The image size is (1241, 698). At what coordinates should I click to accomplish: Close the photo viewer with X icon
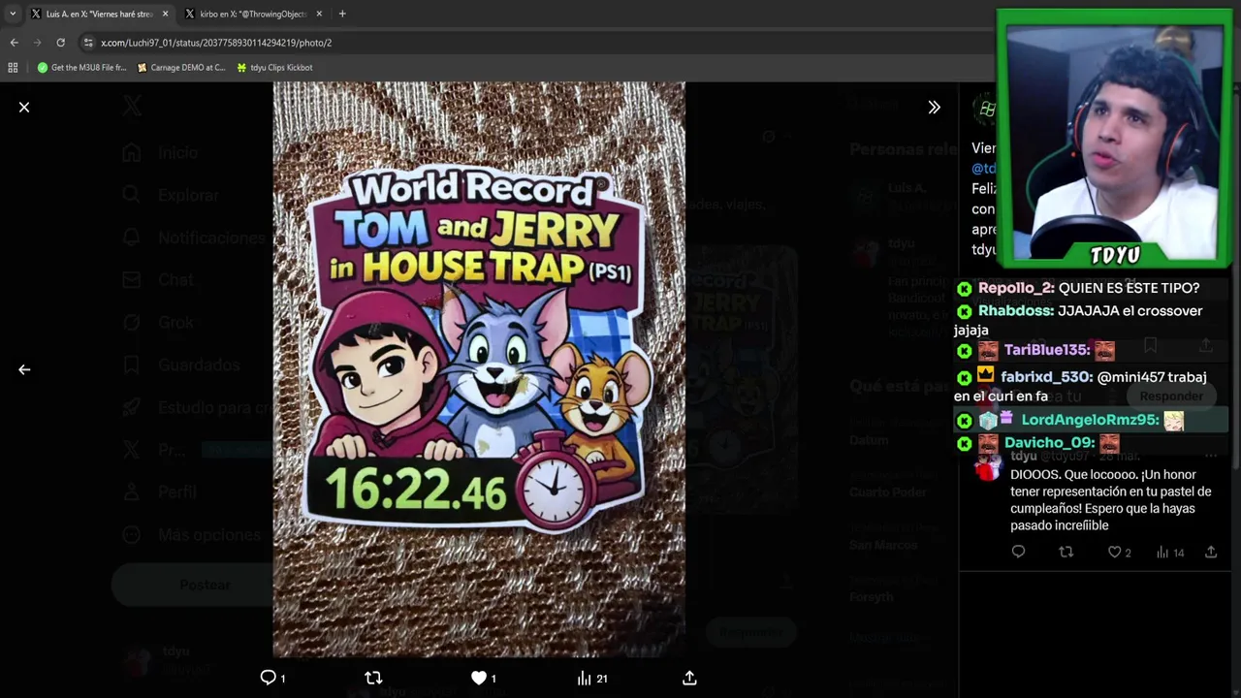tap(24, 108)
